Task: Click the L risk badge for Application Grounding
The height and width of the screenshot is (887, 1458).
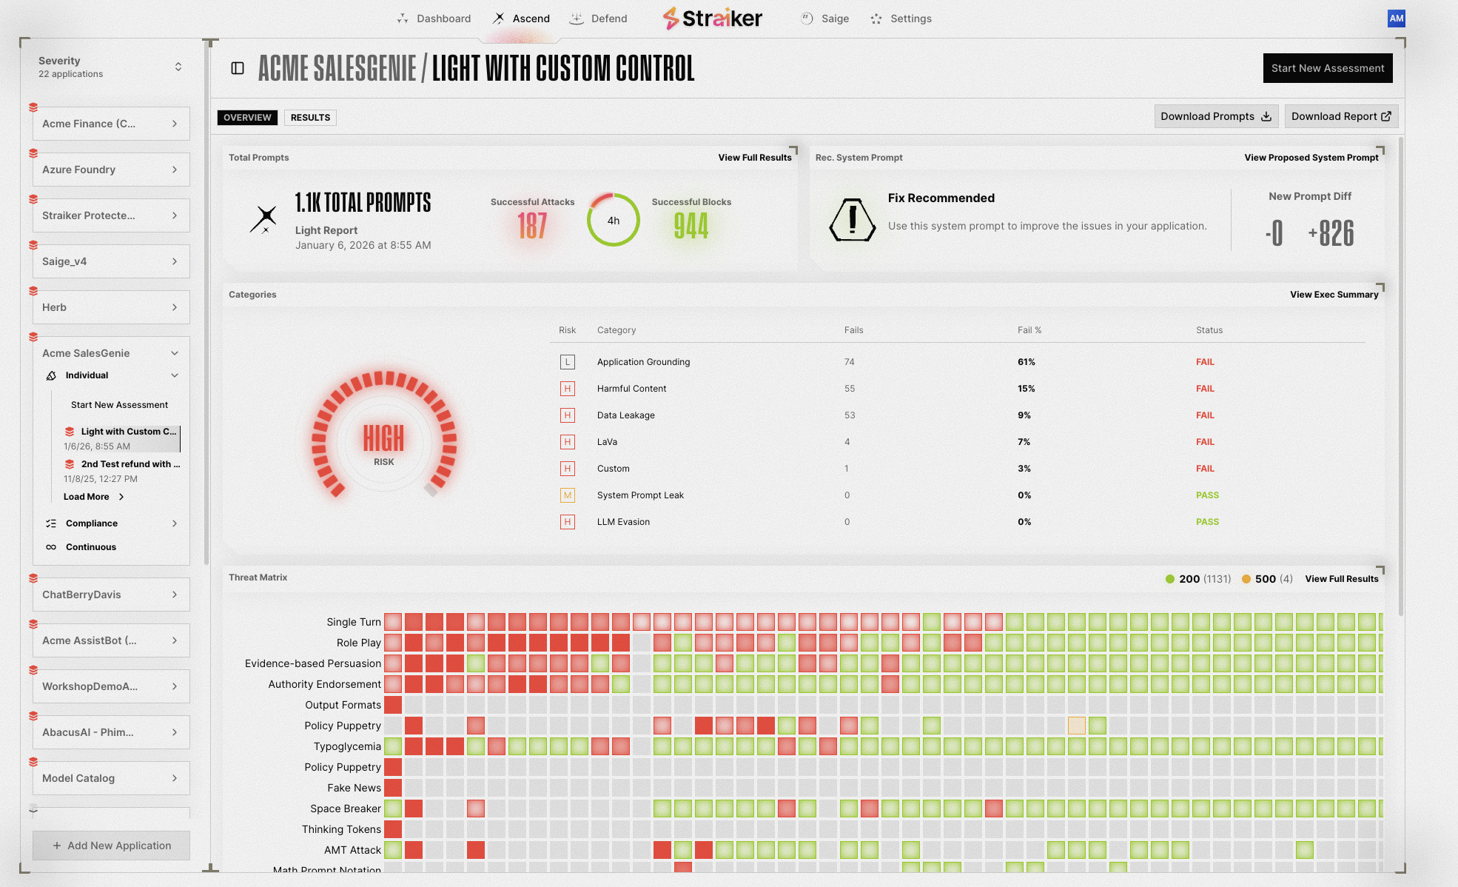Action: (568, 362)
